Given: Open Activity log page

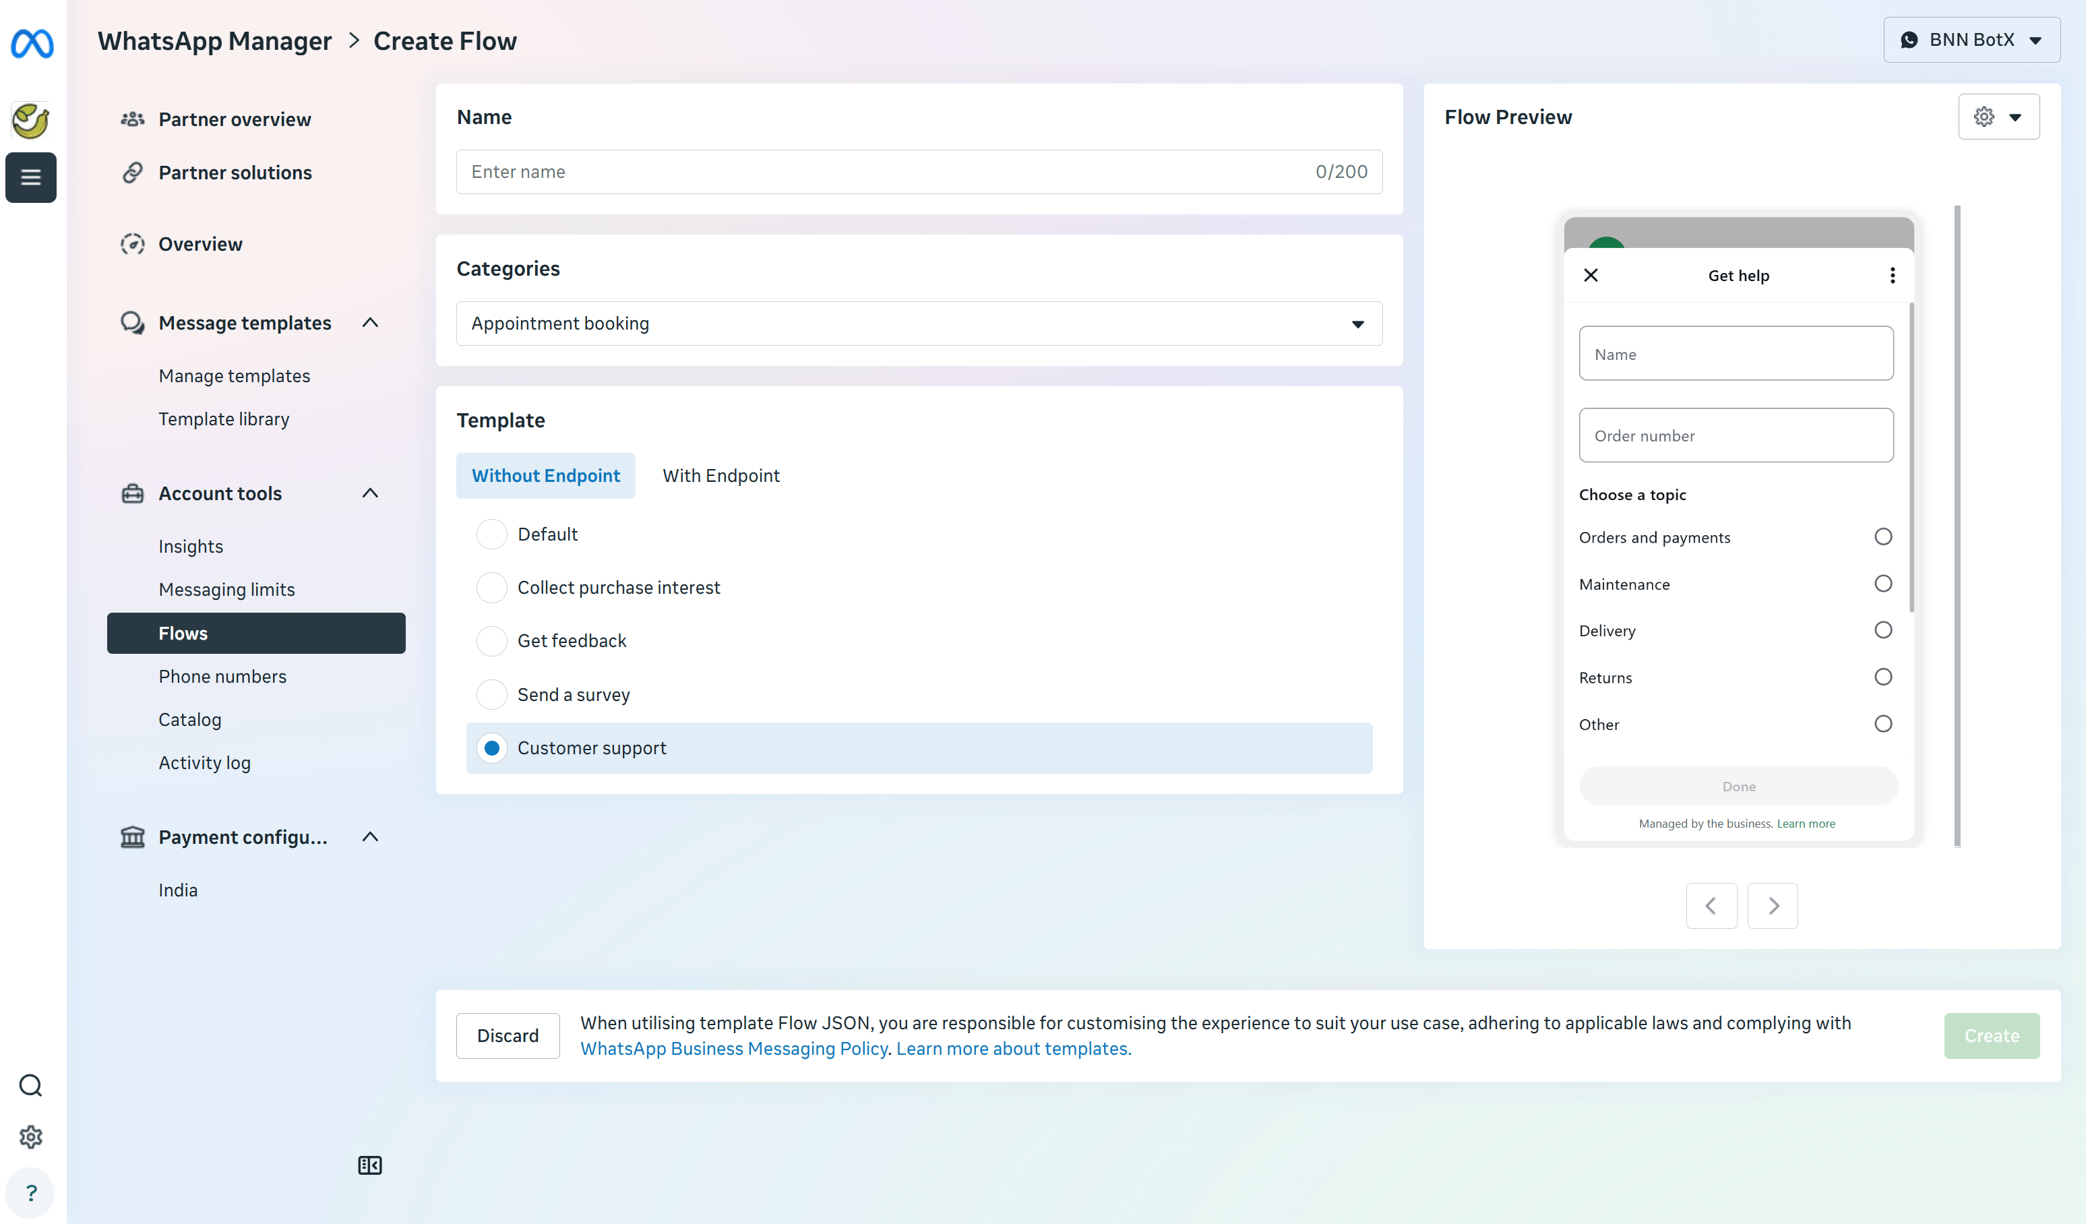Looking at the screenshot, I should click(204, 762).
